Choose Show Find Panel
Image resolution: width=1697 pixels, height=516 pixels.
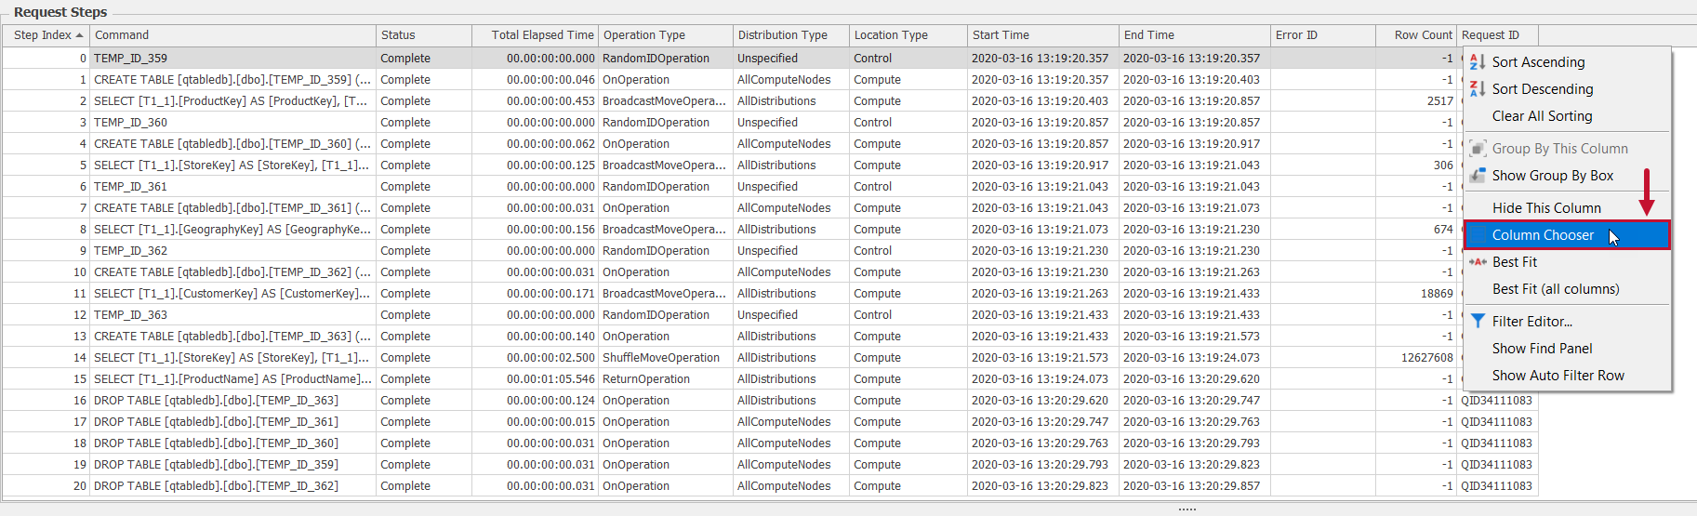point(1568,349)
